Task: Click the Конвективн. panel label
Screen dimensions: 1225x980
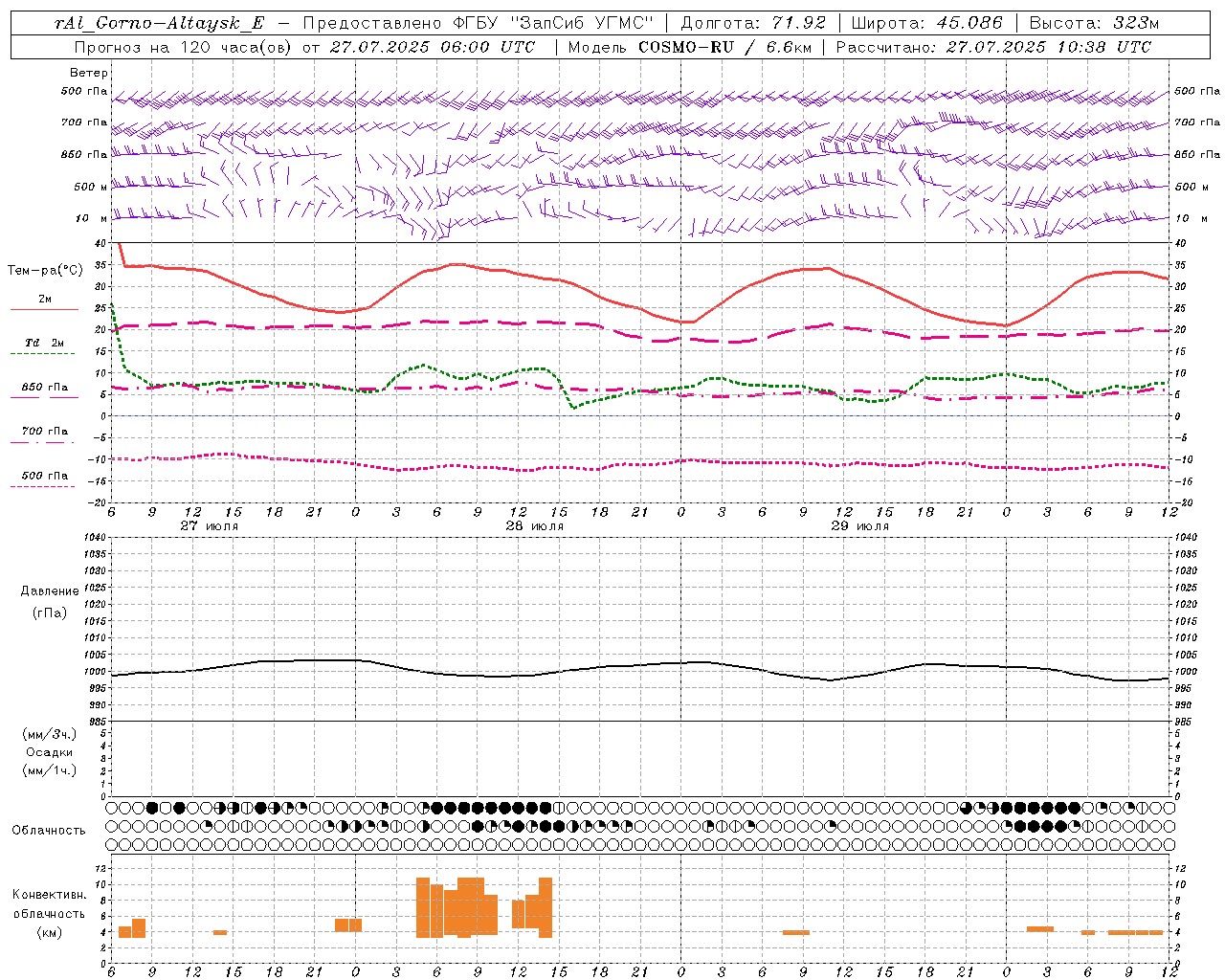Action: pos(50,895)
